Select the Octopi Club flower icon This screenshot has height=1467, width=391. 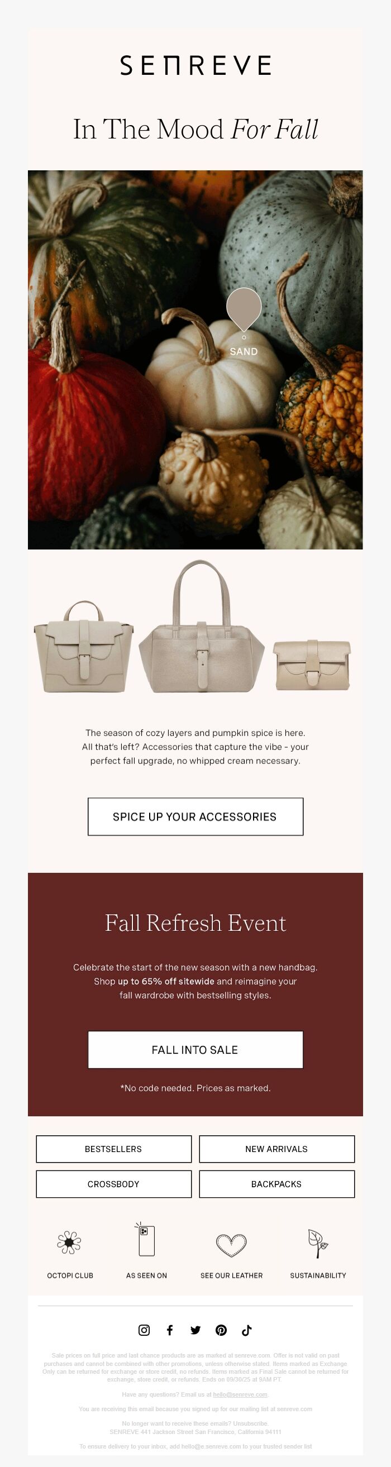pyautogui.click(x=69, y=1242)
